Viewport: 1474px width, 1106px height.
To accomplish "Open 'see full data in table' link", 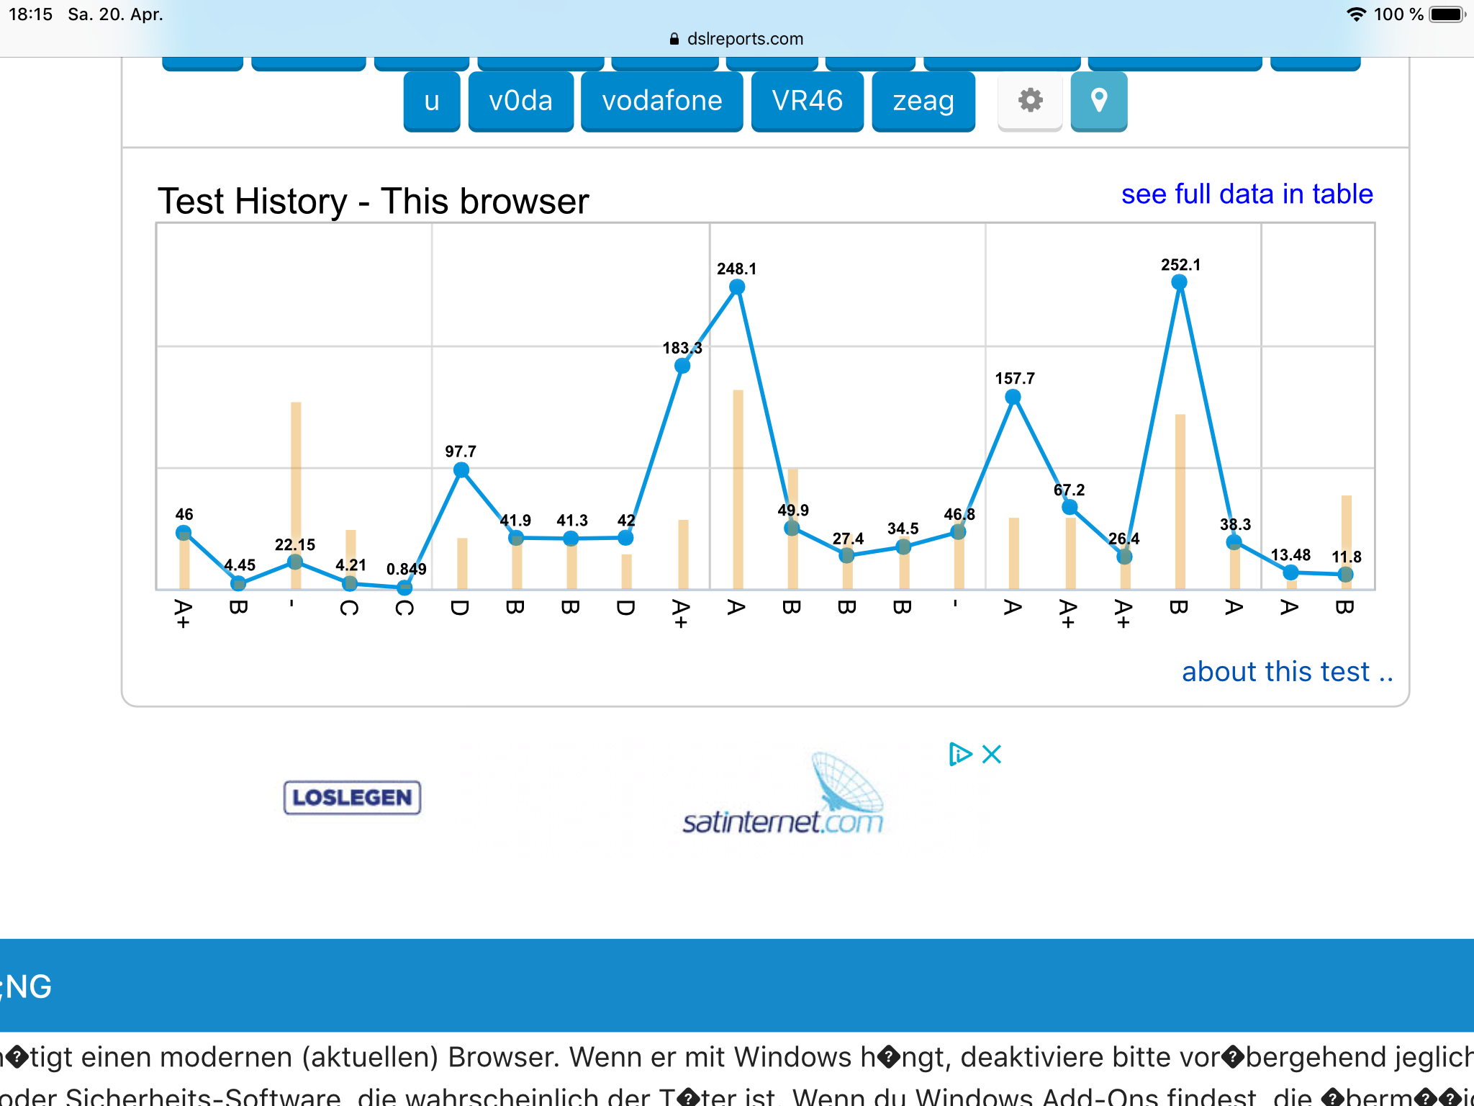I will click(x=1247, y=194).
